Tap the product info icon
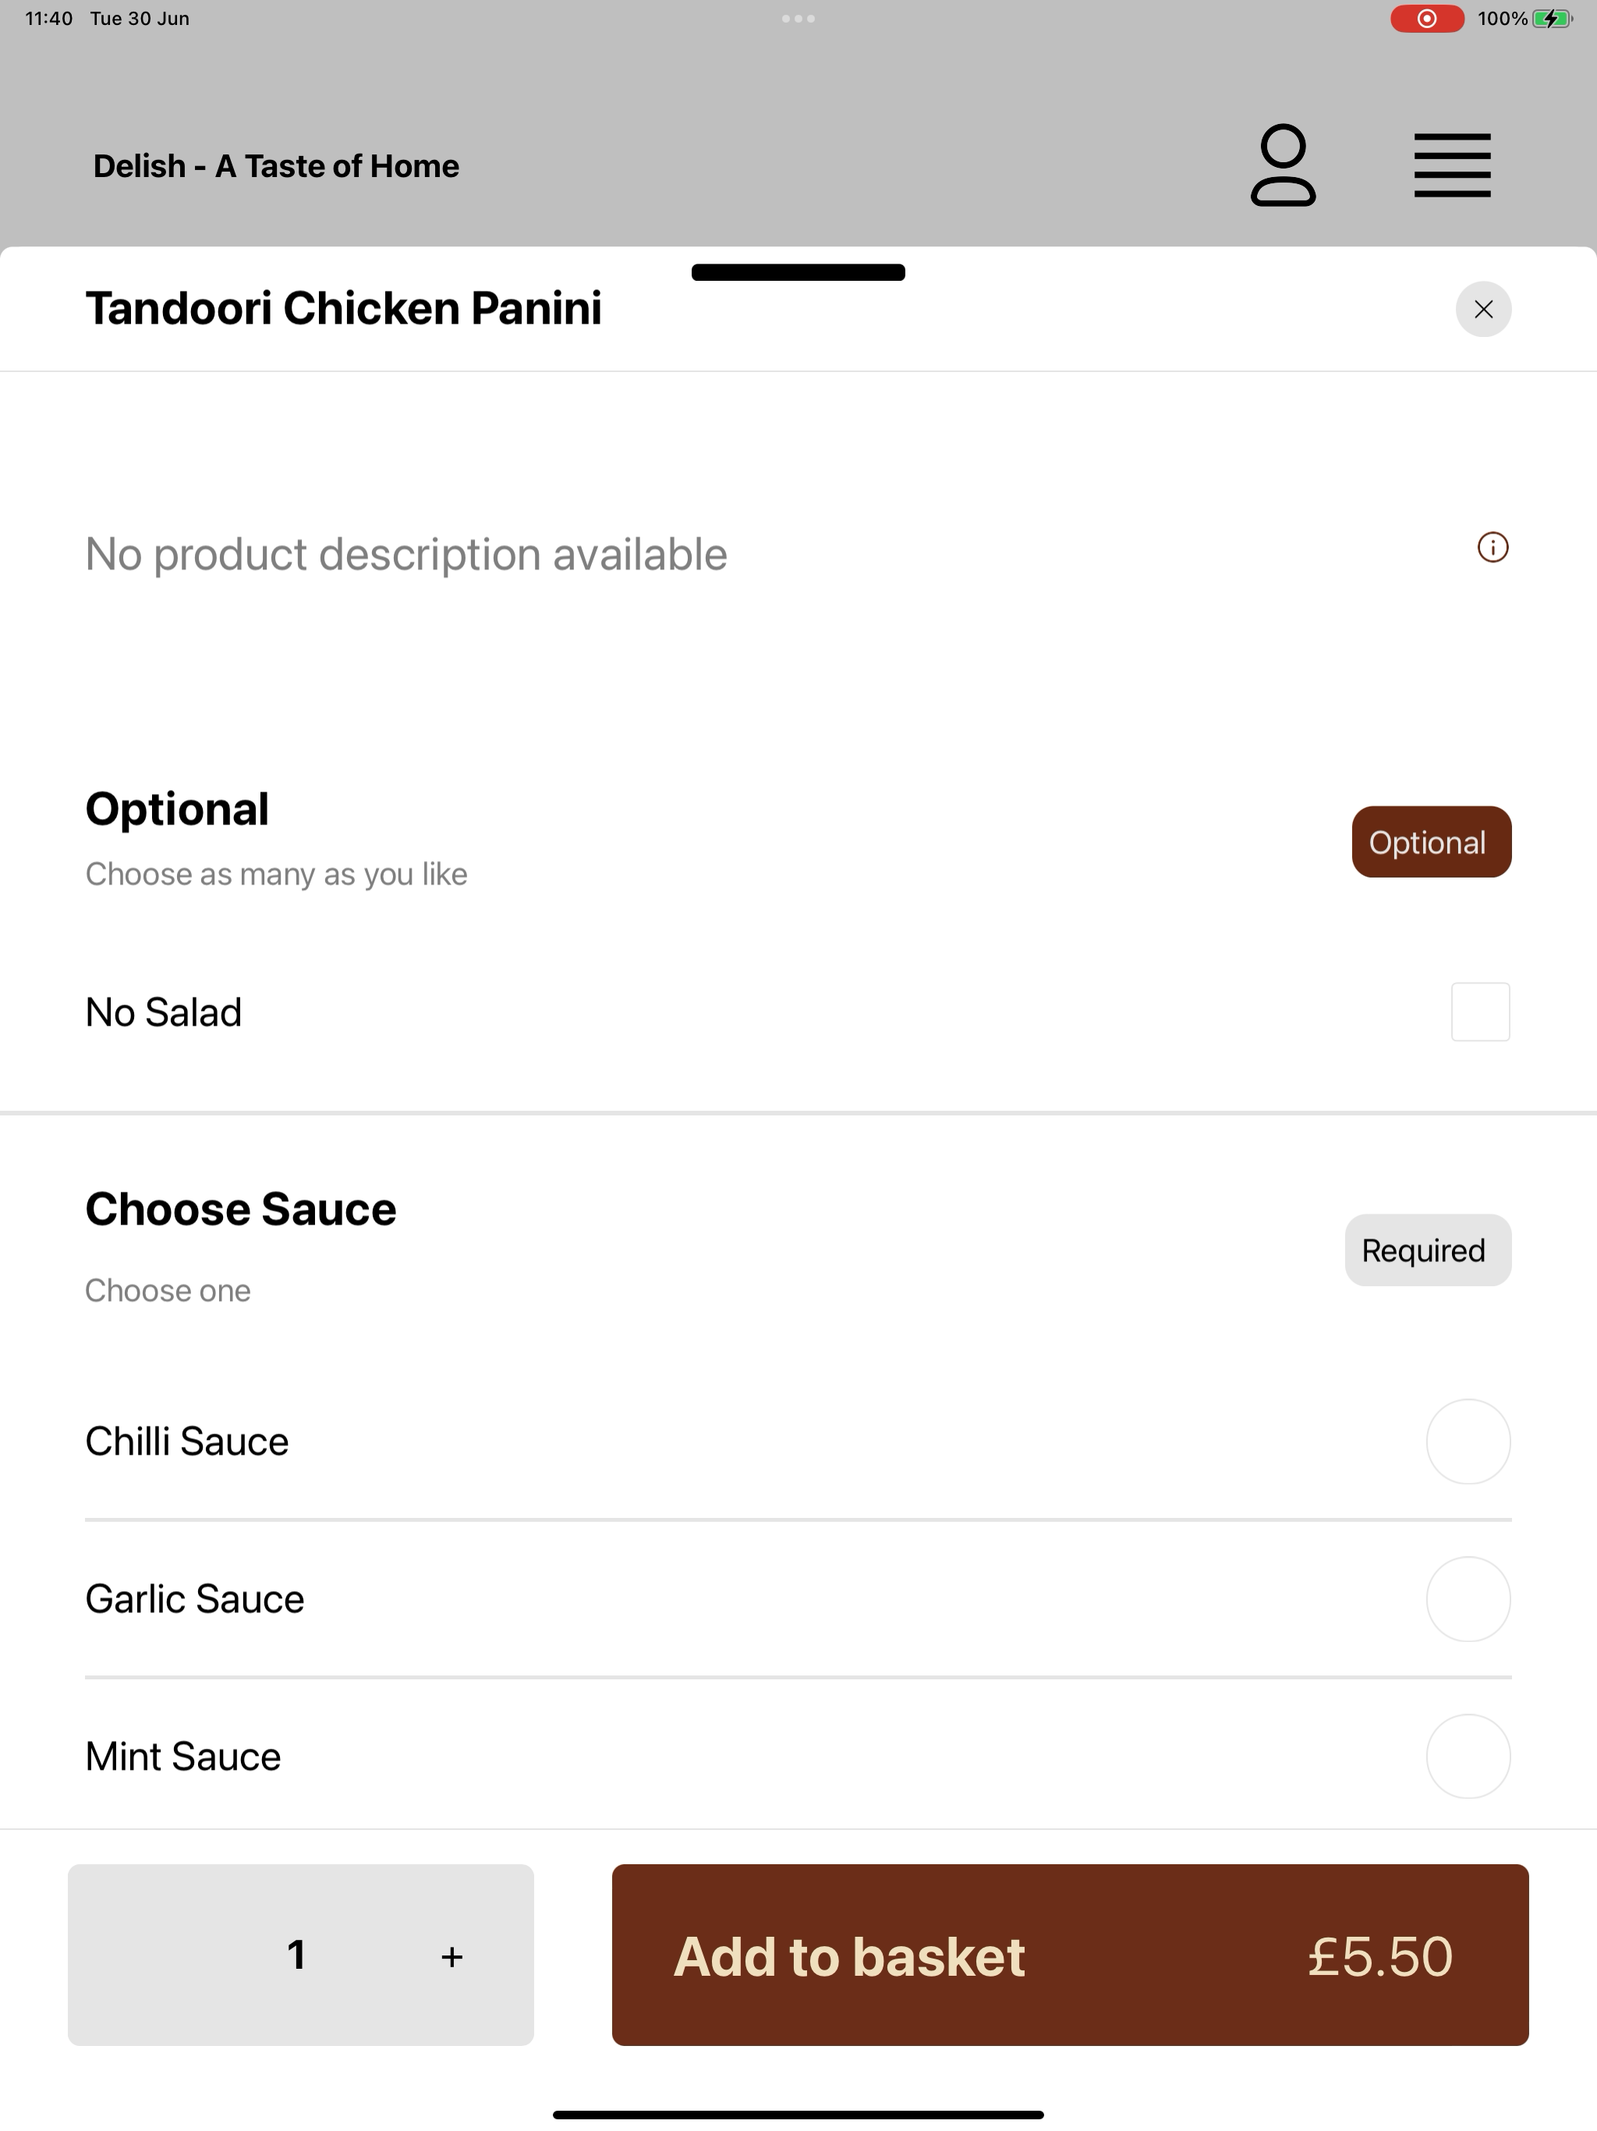 [1493, 548]
